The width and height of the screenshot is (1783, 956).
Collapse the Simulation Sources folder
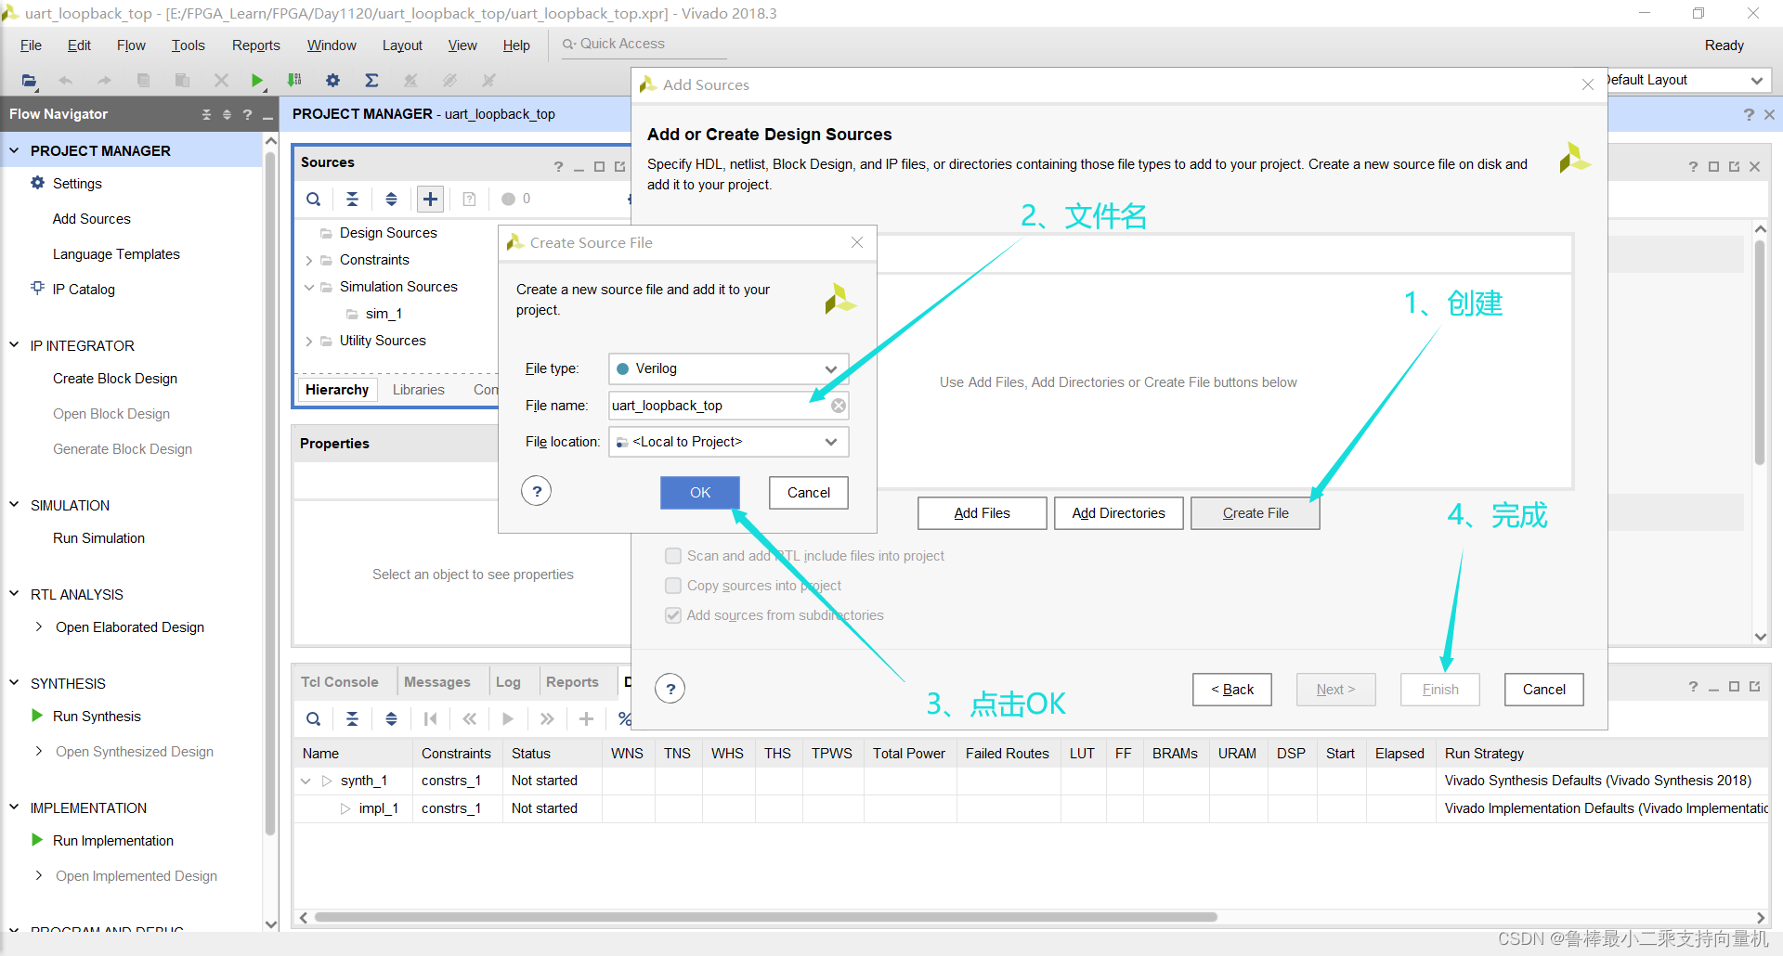(x=309, y=287)
